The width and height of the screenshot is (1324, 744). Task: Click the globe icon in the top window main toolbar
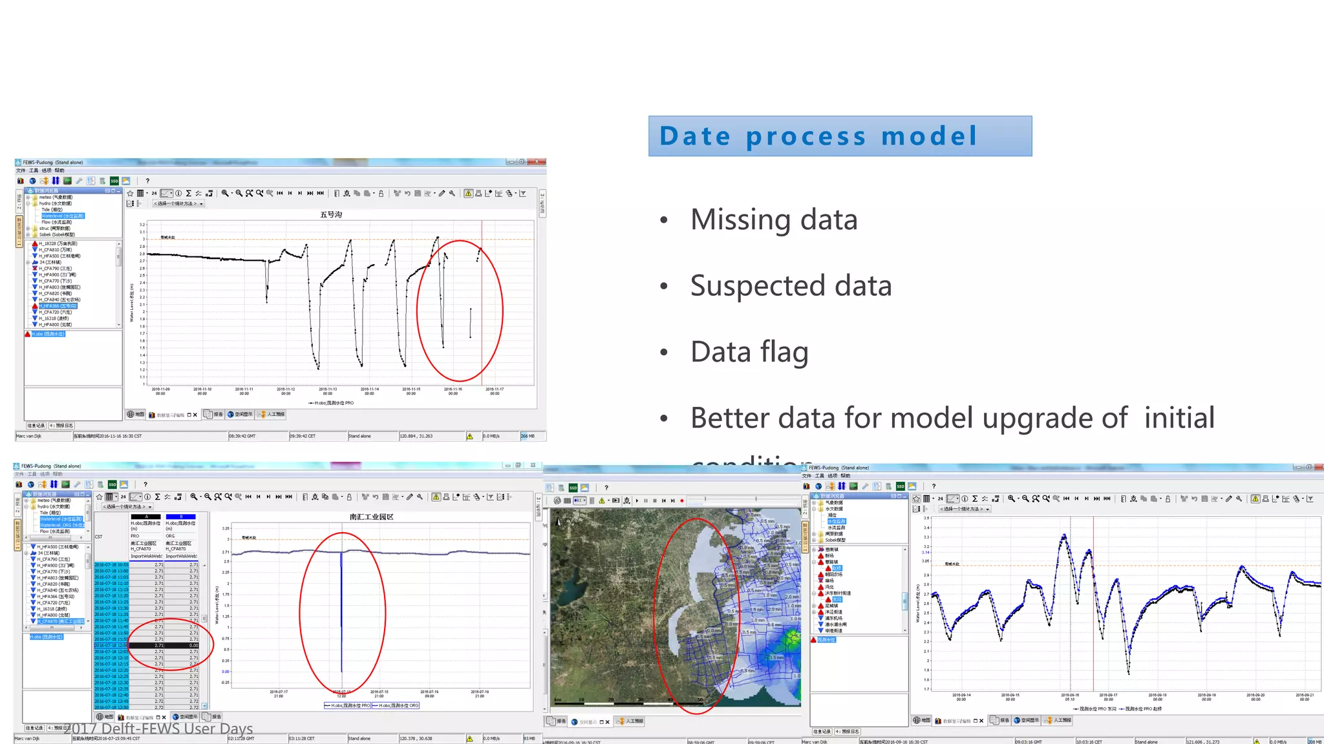coord(32,181)
